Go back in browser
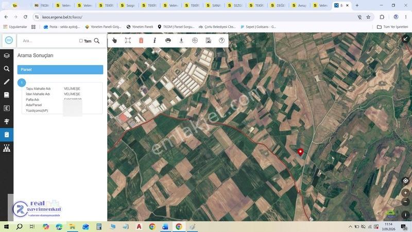This screenshot has width=412, height=232. pos(6,17)
